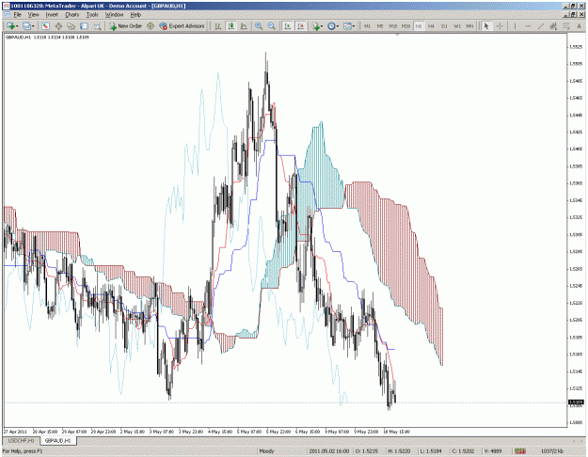This screenshot has height=457, width=588.
Task: Open the Templates icon
Action: [347, 26]
